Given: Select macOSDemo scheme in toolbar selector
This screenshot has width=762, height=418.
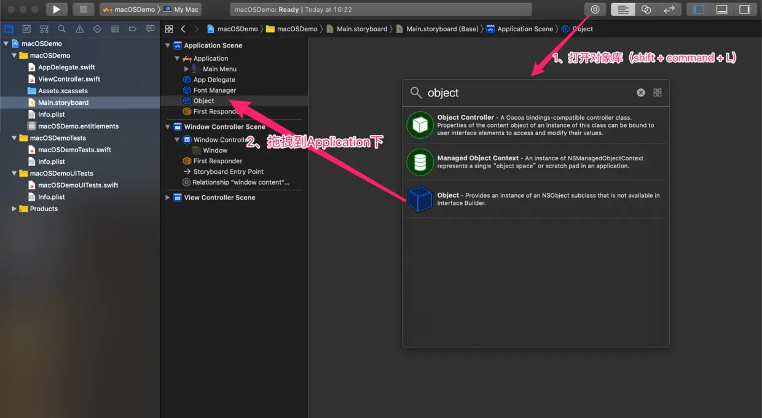Looking at the screenshot, I should click(x=129, y=9).
